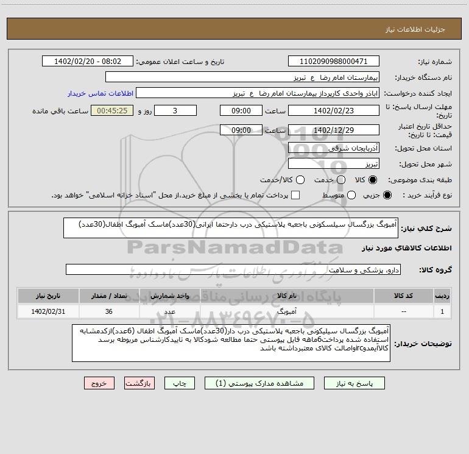Click the quantity cell showing 36
The height and width of the screenshot is (454, 469).
(109, 311)
